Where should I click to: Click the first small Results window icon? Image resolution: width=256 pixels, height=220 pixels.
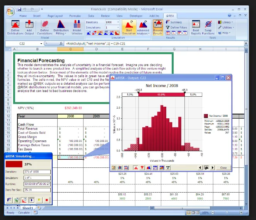pyautogui.click(x=168, y=33)
